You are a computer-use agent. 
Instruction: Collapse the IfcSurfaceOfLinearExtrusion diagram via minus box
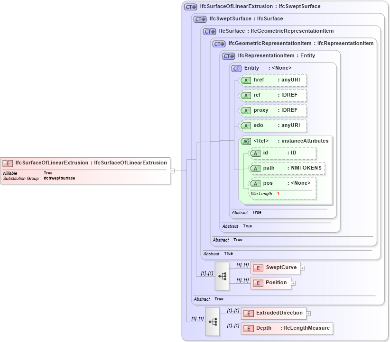pos(173,170)
